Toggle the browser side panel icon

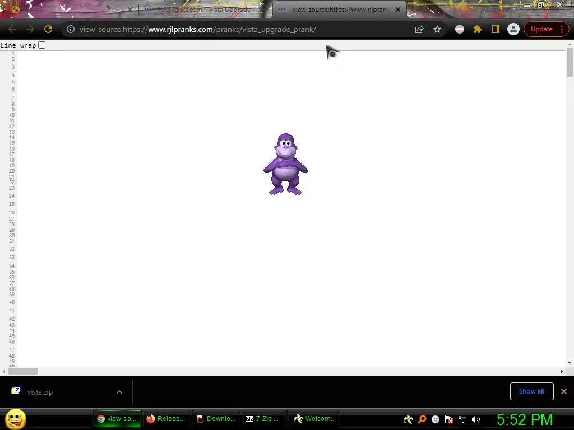pyautogui.click(x=496, y=29)
